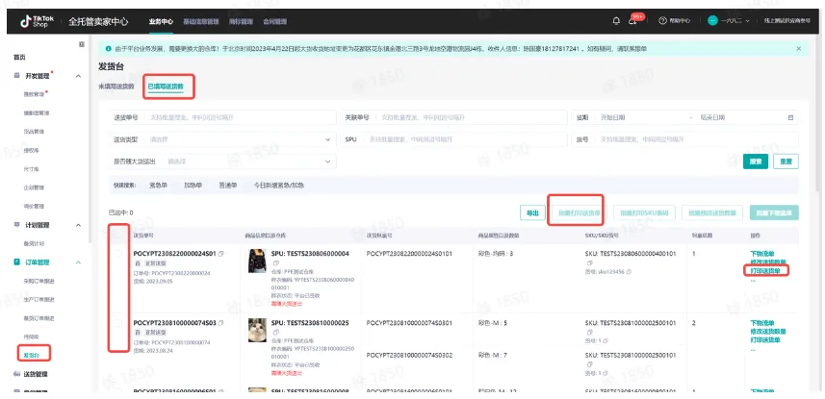825x399 pixels.
Task: Click the info icon in the announcement banner
Action: (x=109, y=48)
